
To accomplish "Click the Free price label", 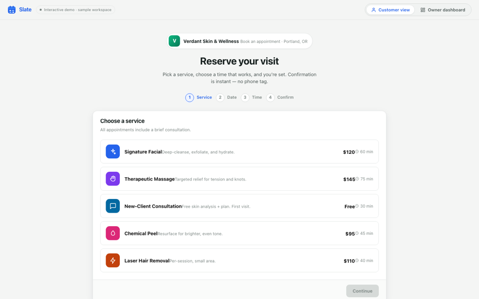I will pos(349,207).
